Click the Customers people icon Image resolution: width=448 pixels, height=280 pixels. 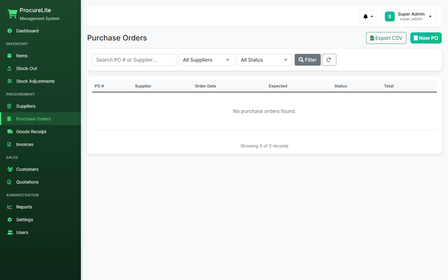click(x=10, y=169)
